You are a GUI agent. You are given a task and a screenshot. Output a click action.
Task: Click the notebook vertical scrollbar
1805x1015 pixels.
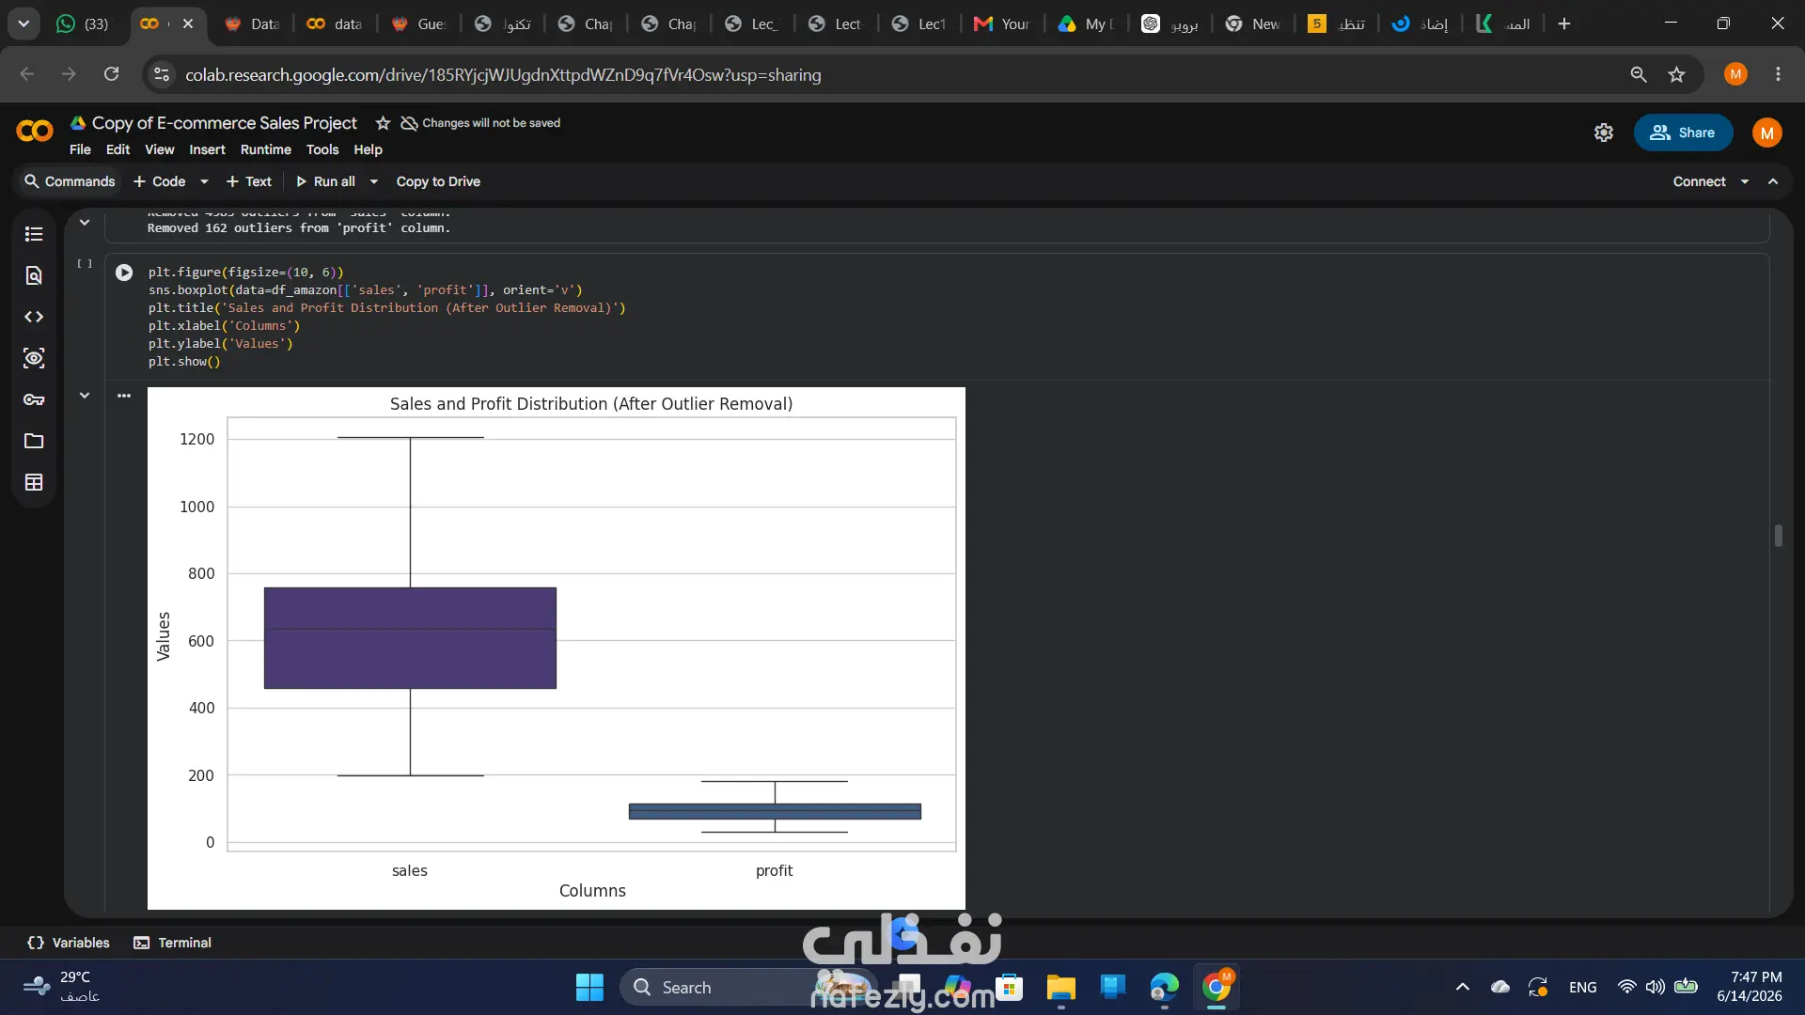click(x=1778, y=536)
